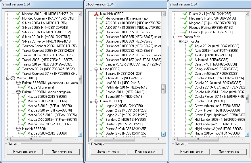This screenshot has height=163, width=251.
Task: Click the Mitsubishi logo icon in middle window
Action: point(96,14)
